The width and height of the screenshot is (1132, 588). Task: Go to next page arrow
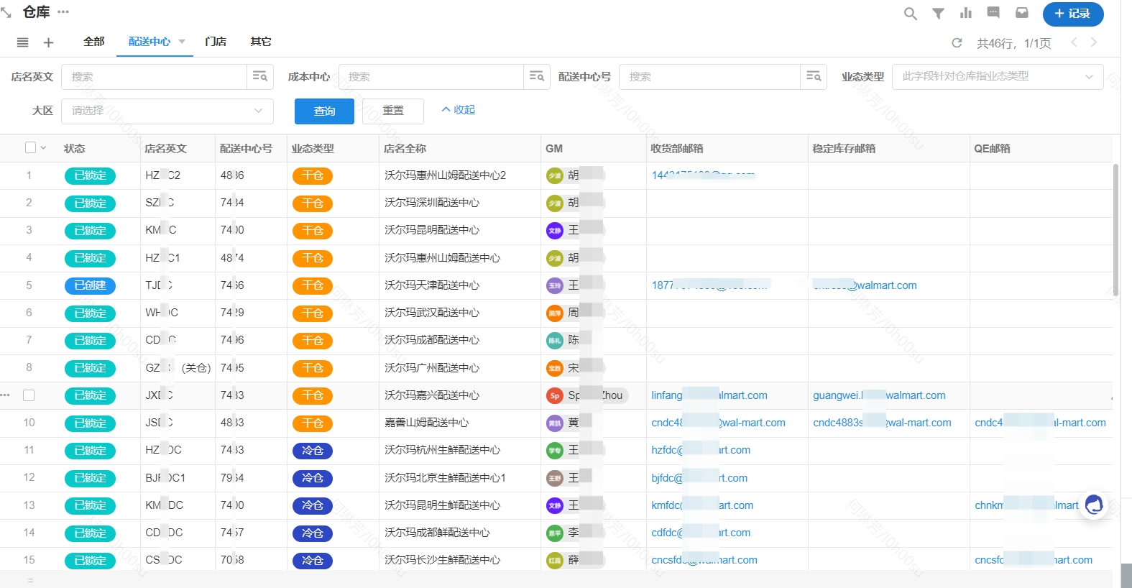pos(1094,42)
